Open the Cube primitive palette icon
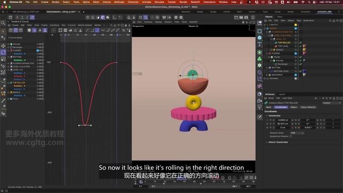Screen dimensions: 343x193 coord(259,38)
